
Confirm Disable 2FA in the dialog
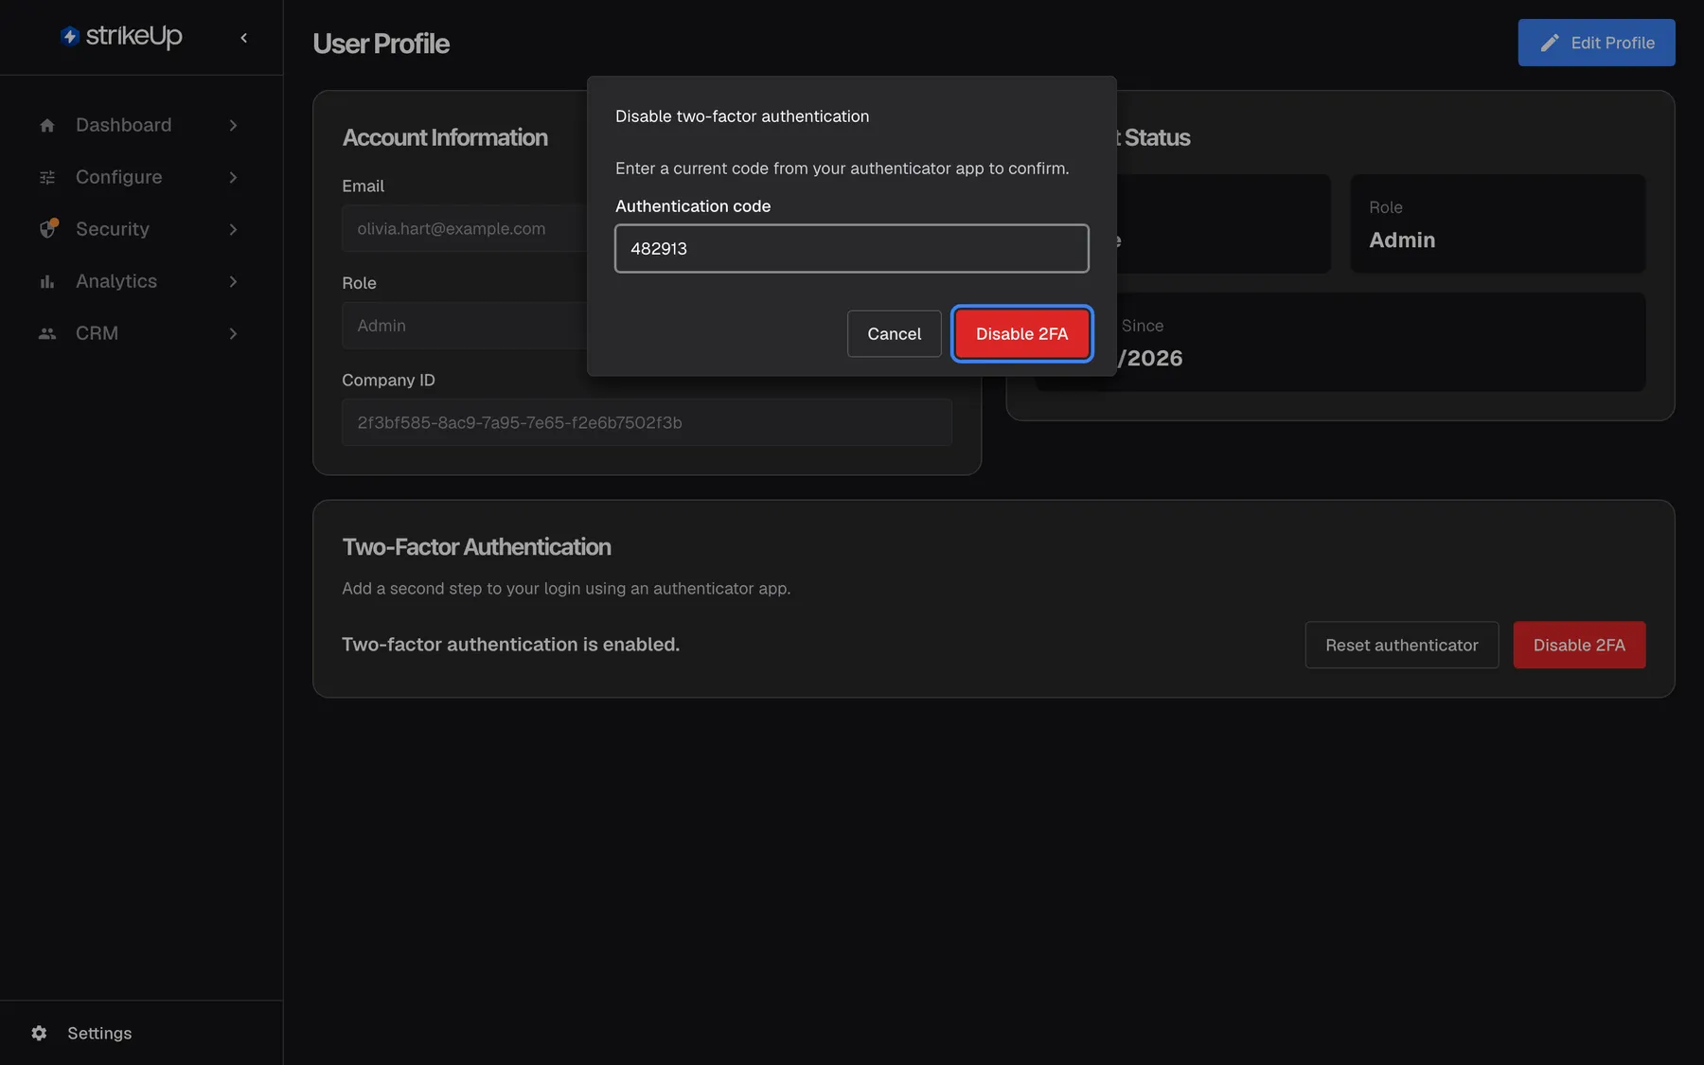(1021, 333)
